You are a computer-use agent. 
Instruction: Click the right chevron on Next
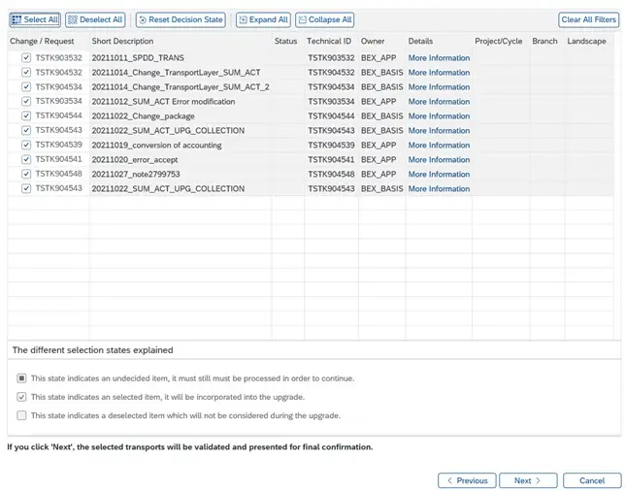[538, 480]
